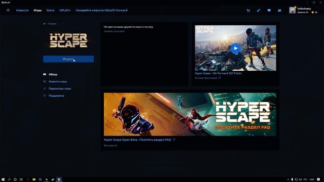This screenshot has width=324, height=182.
Task: Switch to the Новости tab
Action: pyautogui.click(x=22, y=10)
